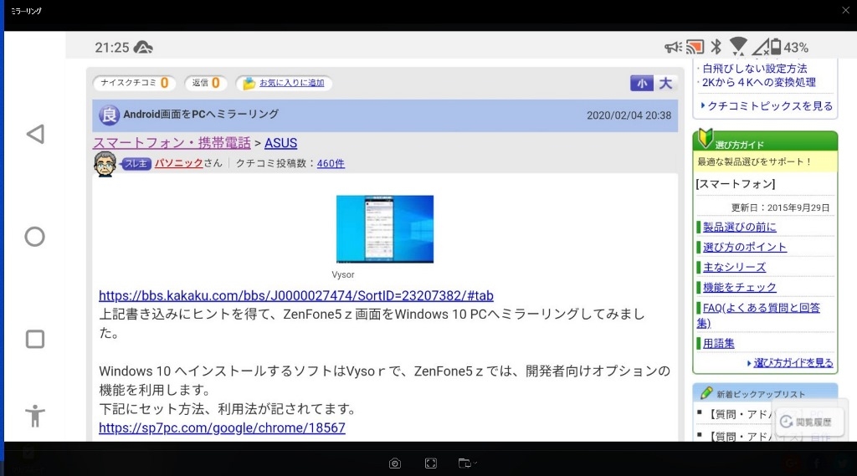Open the sp7pc.com URL link

click(x=222, y=428)
